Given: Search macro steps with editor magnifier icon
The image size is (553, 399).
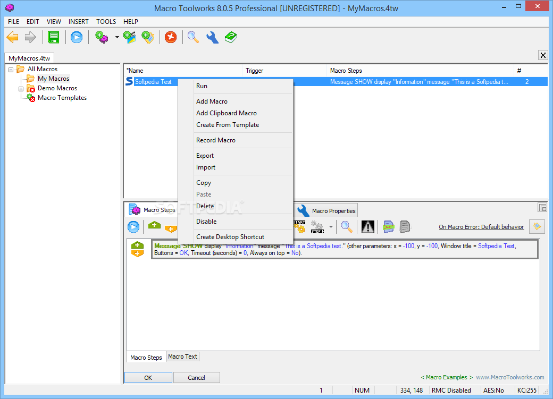Looking at the screenshot, I should tap(347, 227).
